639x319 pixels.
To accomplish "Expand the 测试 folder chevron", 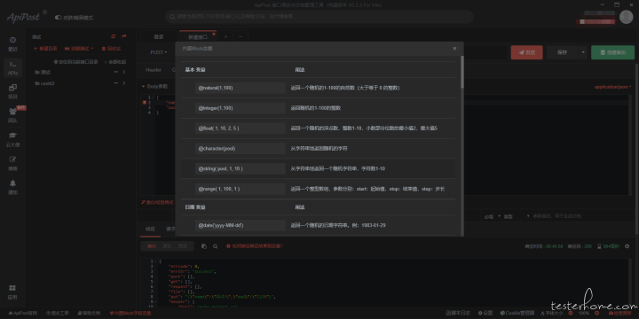I will click(x=124, y=72).
